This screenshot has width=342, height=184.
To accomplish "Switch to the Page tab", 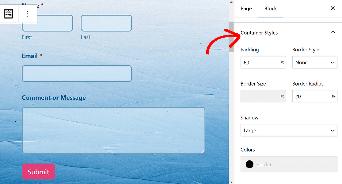I will (x=246, y=9).
